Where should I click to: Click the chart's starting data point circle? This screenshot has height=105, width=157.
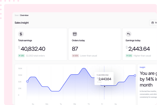[27, 81]
